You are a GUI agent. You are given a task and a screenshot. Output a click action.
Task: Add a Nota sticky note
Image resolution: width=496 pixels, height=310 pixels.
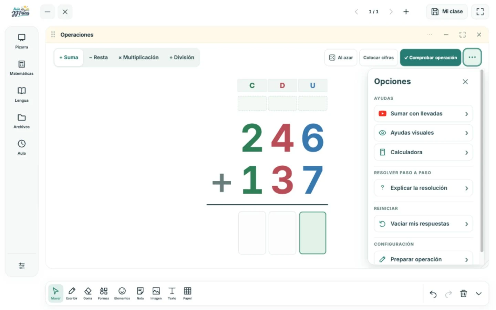tap(140, 293)
